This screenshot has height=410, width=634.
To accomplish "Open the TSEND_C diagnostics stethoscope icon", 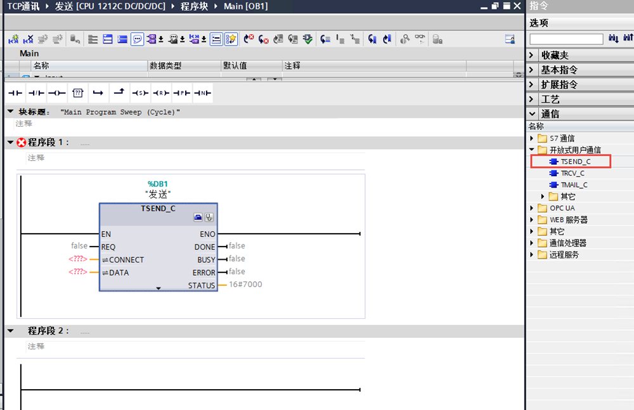I will (x=209, y=217).
